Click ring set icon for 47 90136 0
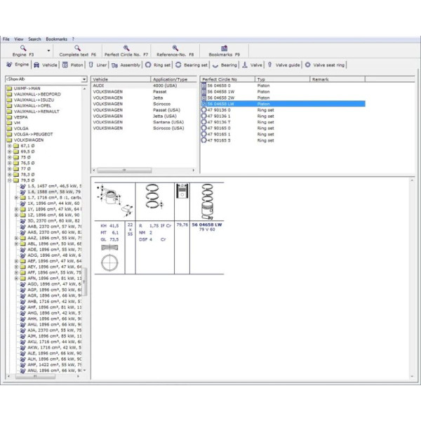421x421 pixels. coord(204,110)
